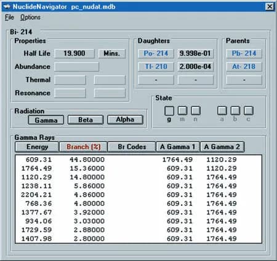Click branch value 15.36000
This screenshot has width=277, height=261.
point(87,168)
